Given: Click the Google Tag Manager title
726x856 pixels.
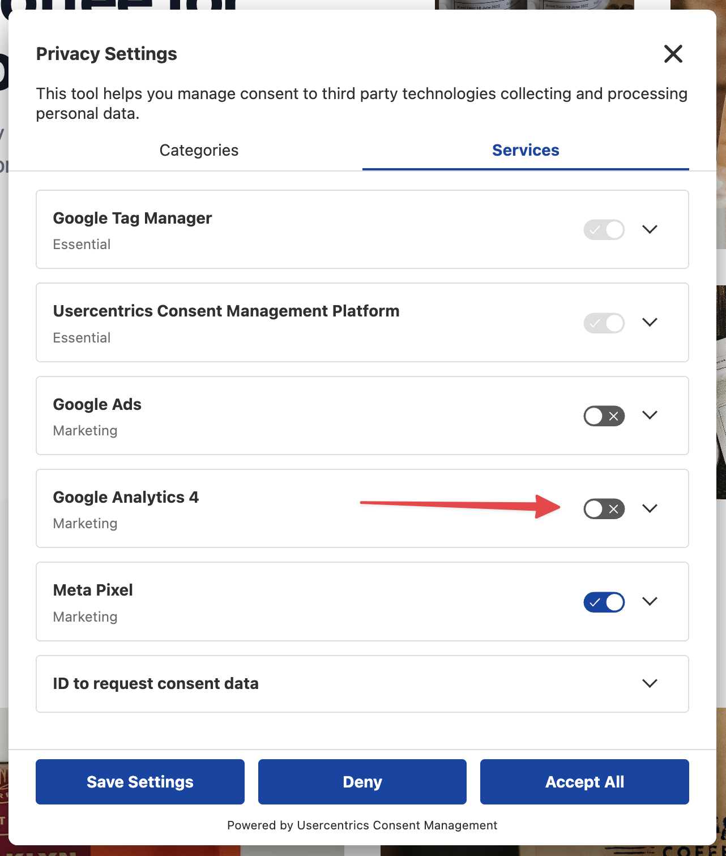Looking at the screenshot, I should pyautogui.click(x=133, y=219).
